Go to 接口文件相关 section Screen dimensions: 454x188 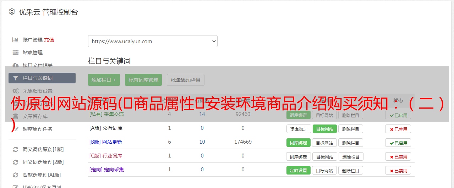pos(38,65)
